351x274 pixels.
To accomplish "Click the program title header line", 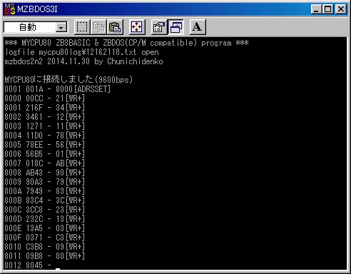I will click(126, 43).
